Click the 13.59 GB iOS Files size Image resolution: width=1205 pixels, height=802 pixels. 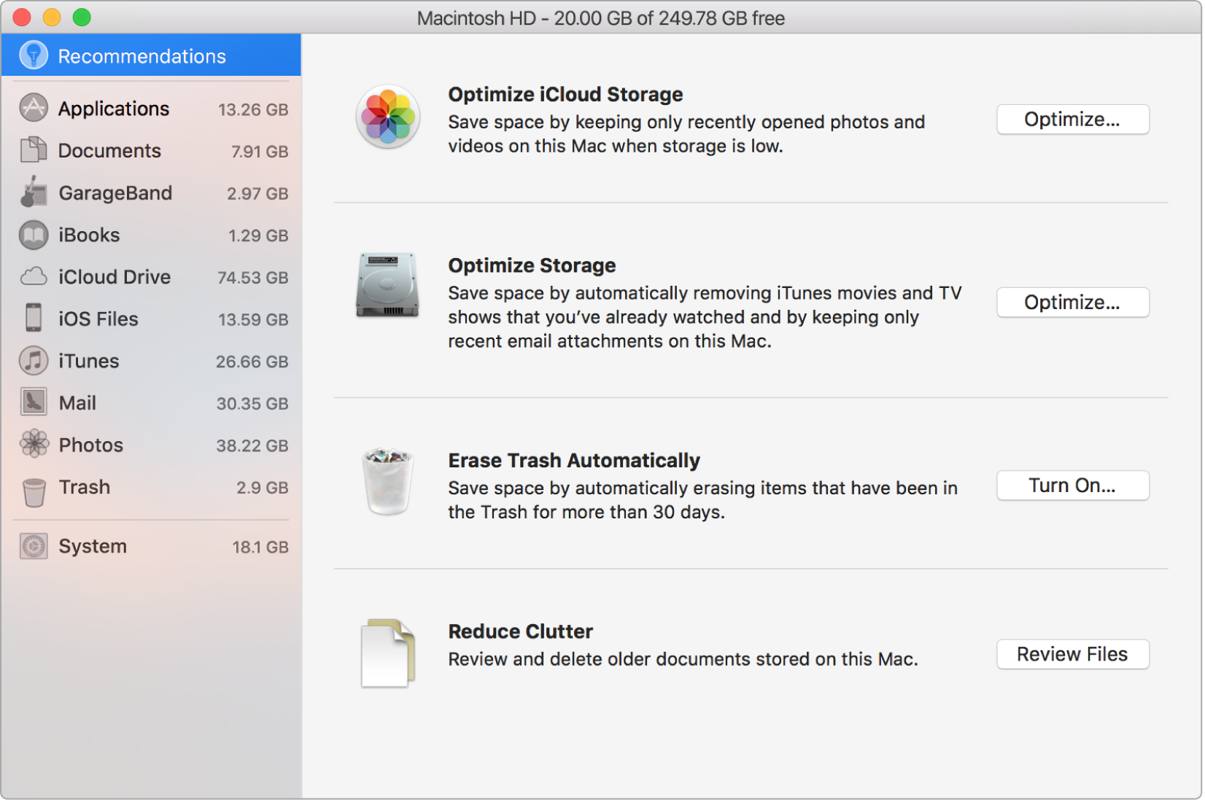[x=254, y=320]
